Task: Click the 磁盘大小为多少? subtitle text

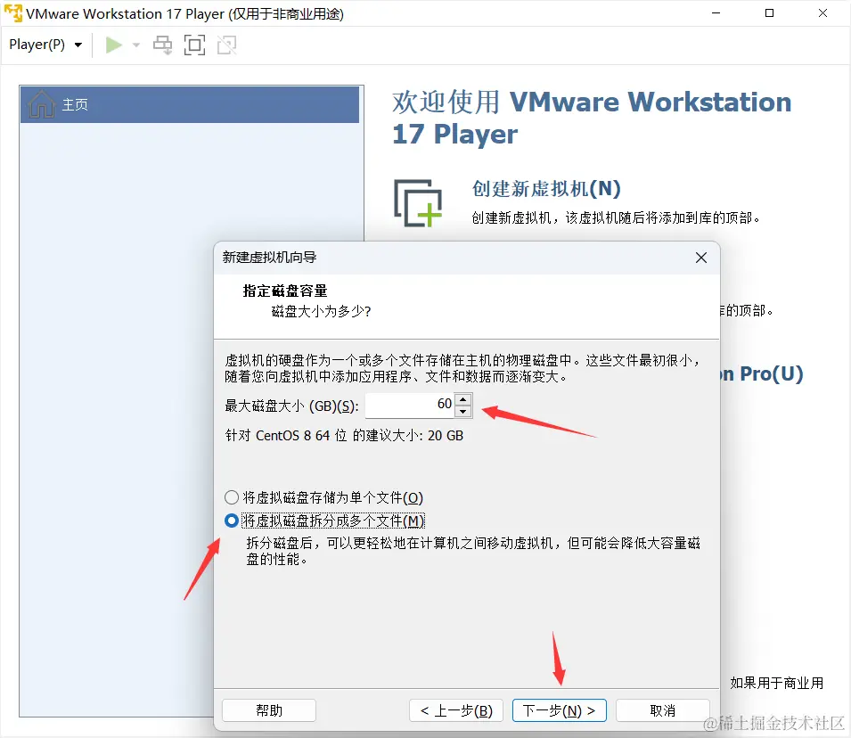Action: click(321, 311)
